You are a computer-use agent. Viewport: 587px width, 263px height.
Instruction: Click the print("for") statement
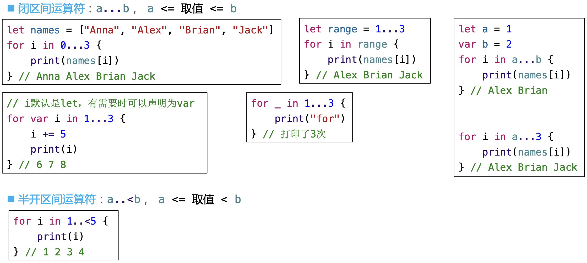coord(310,119)
